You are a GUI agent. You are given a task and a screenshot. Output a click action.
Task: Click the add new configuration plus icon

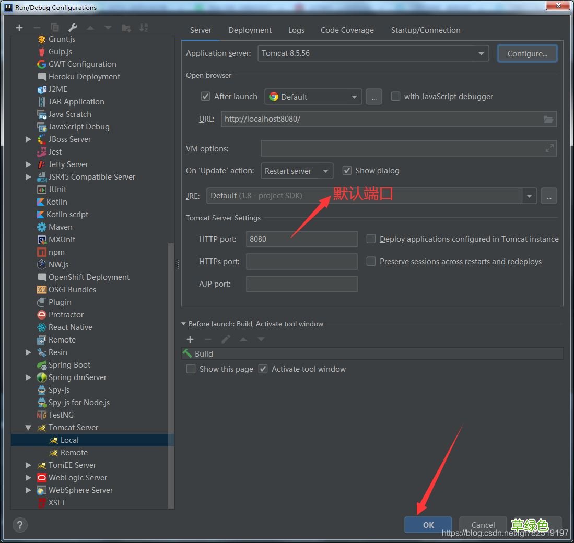[x=19, y=28]
